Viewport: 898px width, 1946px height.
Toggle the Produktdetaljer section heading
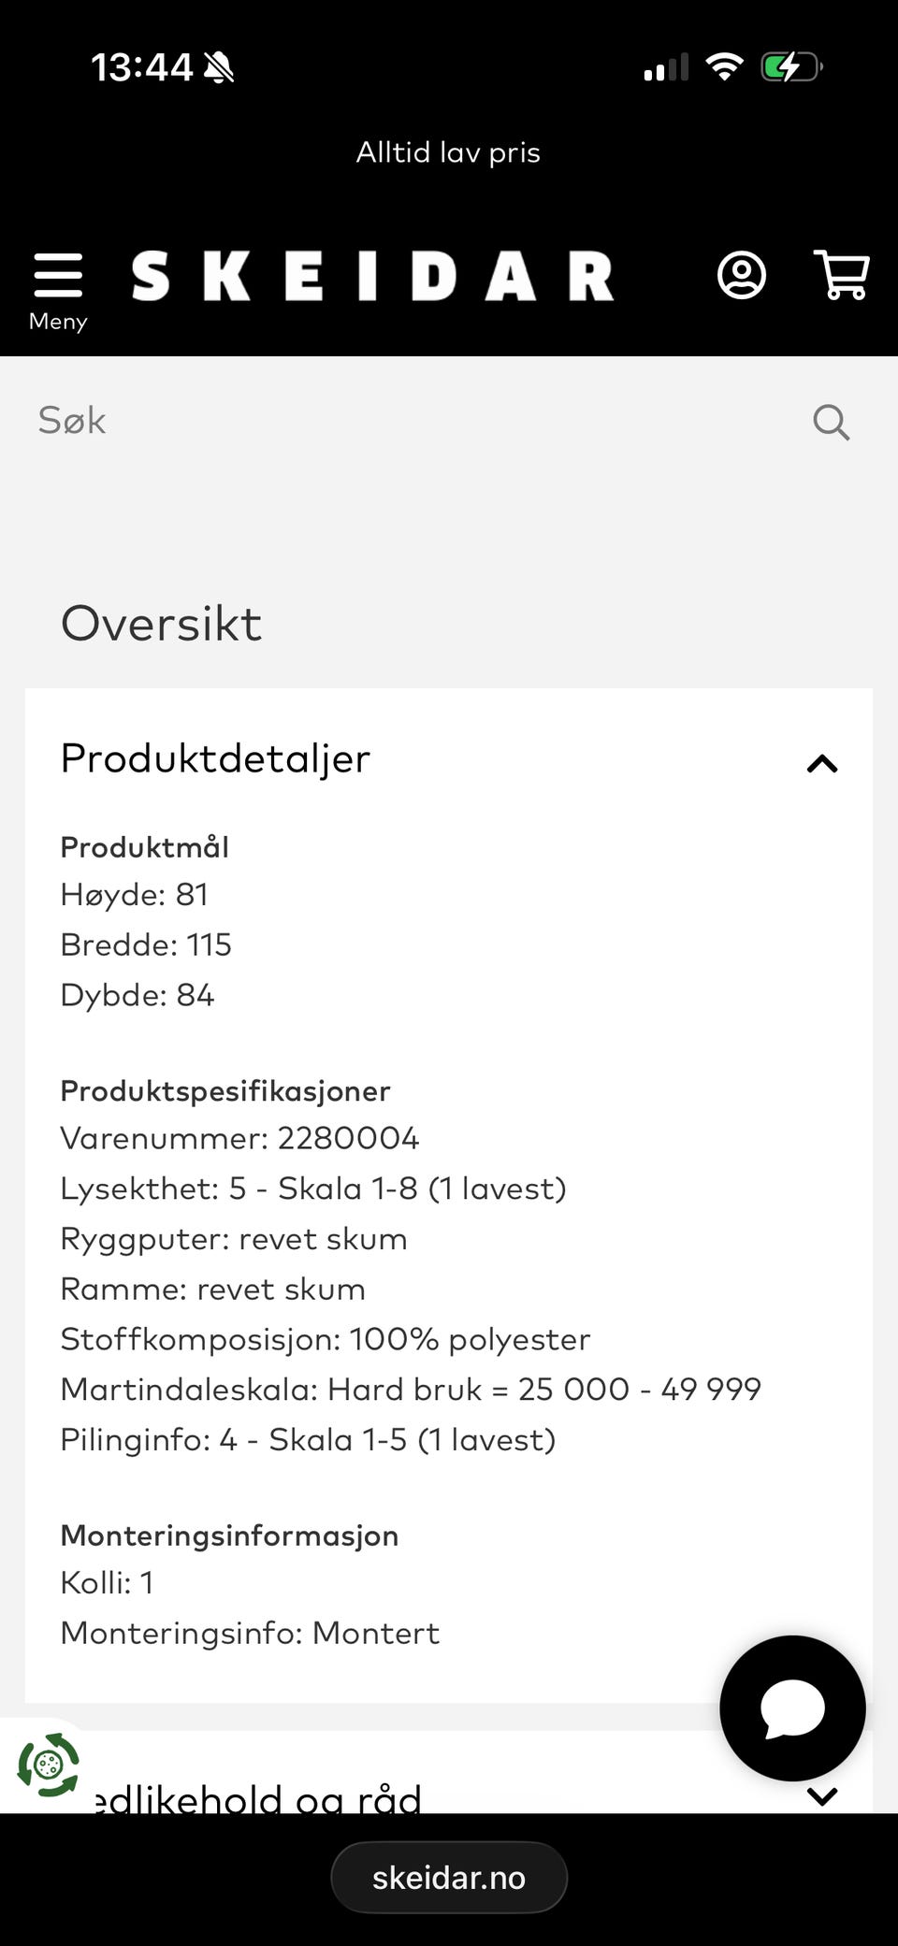(215, 758)
